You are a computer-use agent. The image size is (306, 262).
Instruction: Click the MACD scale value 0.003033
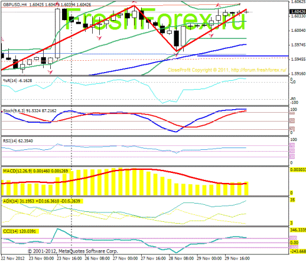[x=298, y=169]
